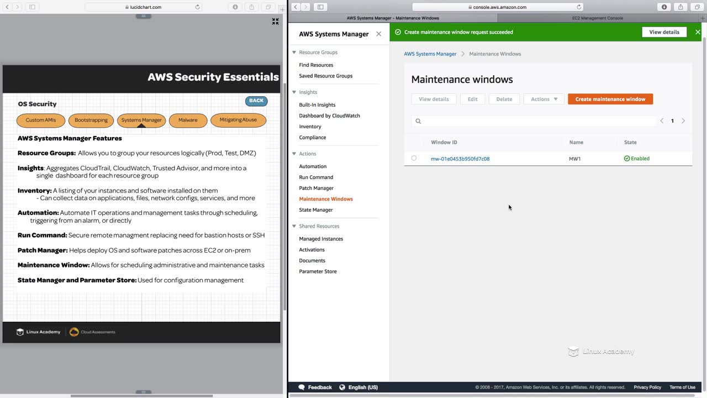The width and height of the screenshot is (707, 398).
Task: Open Dashboard by CloudWatch
Action: pos(329,116)
